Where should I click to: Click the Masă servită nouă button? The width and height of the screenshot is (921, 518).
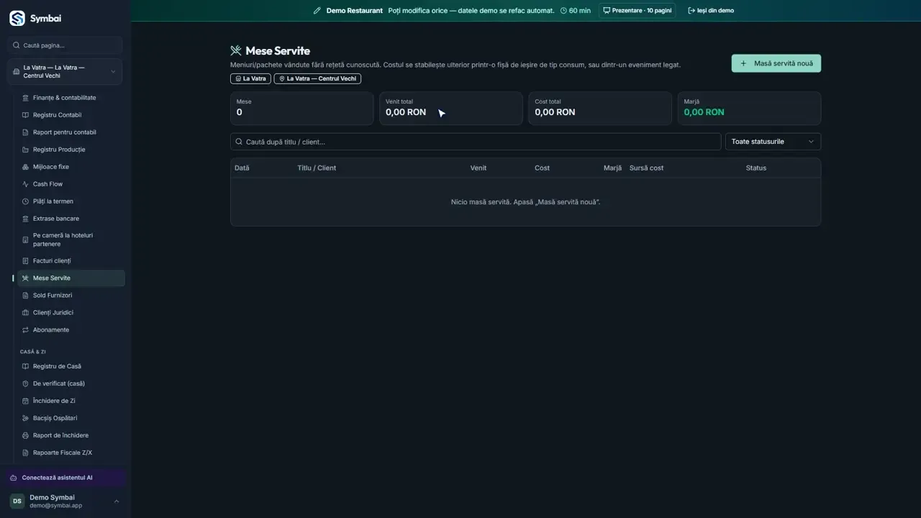point(776,63)
